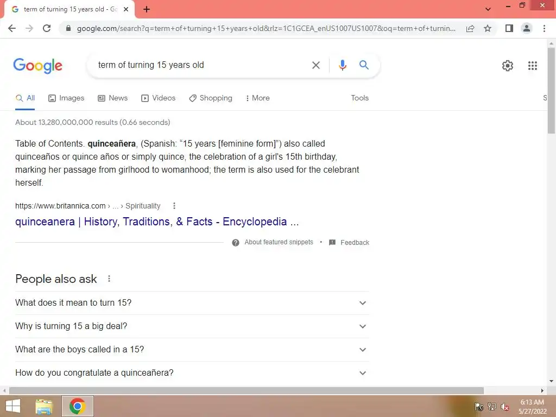The height and width of the screenshot is (417, 556).
Task: Select the All results tab
Action: pos(25,98)
